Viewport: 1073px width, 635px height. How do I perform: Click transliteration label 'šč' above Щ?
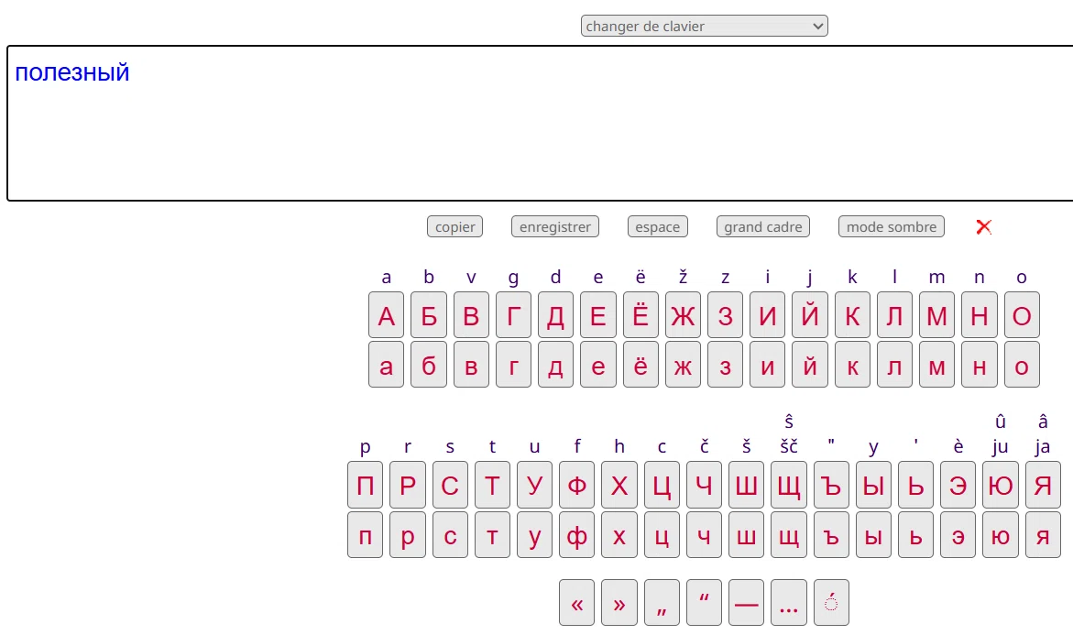(x=788, y=447)
